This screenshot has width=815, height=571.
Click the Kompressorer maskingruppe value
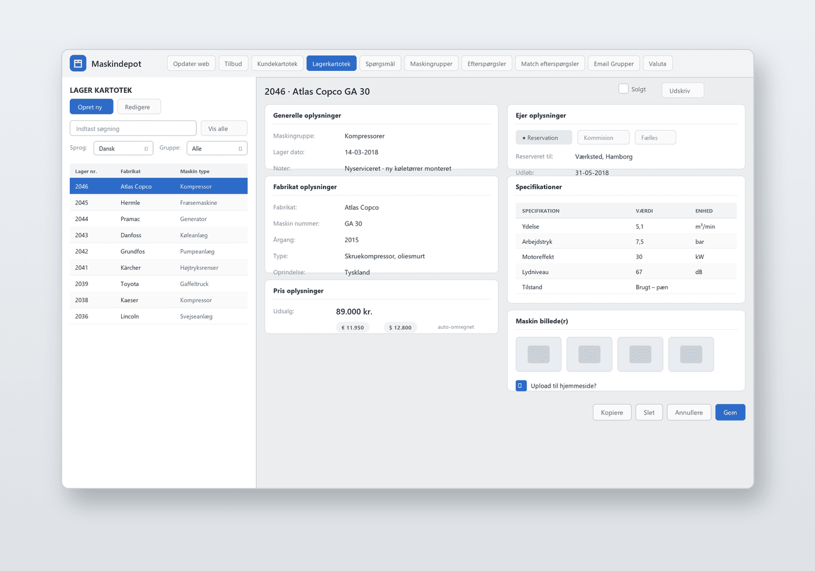pyautogui.click(x=364, y=136)
